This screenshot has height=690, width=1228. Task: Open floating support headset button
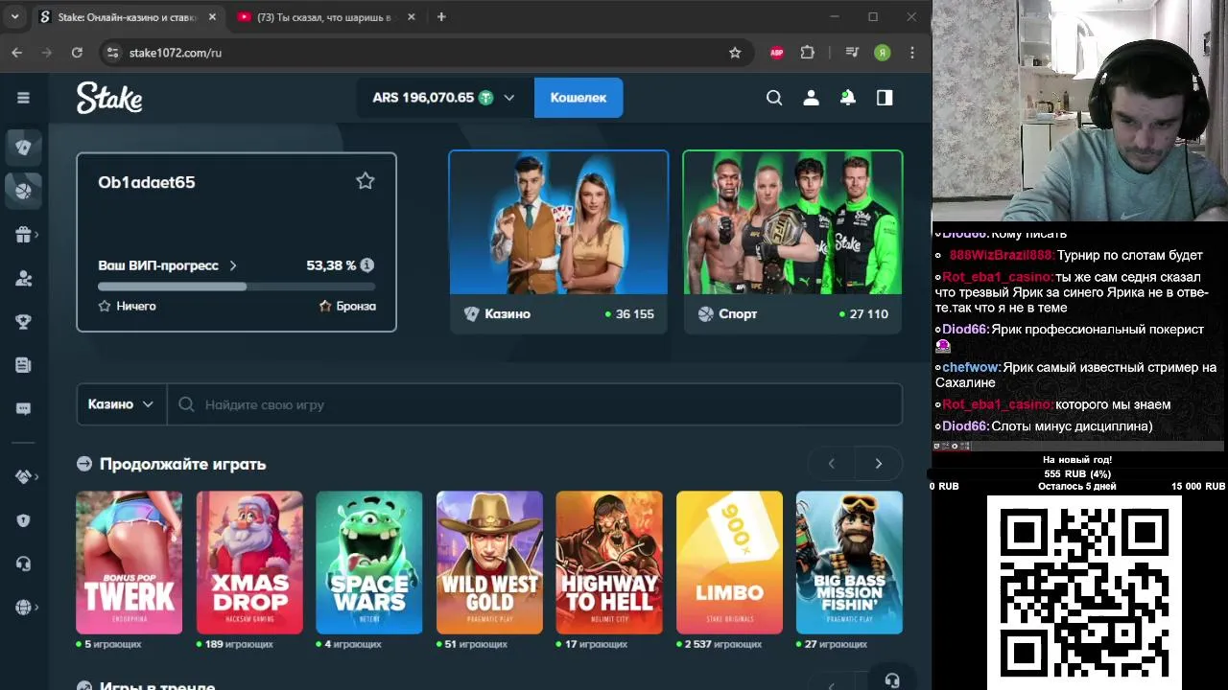tap(892, 679)
